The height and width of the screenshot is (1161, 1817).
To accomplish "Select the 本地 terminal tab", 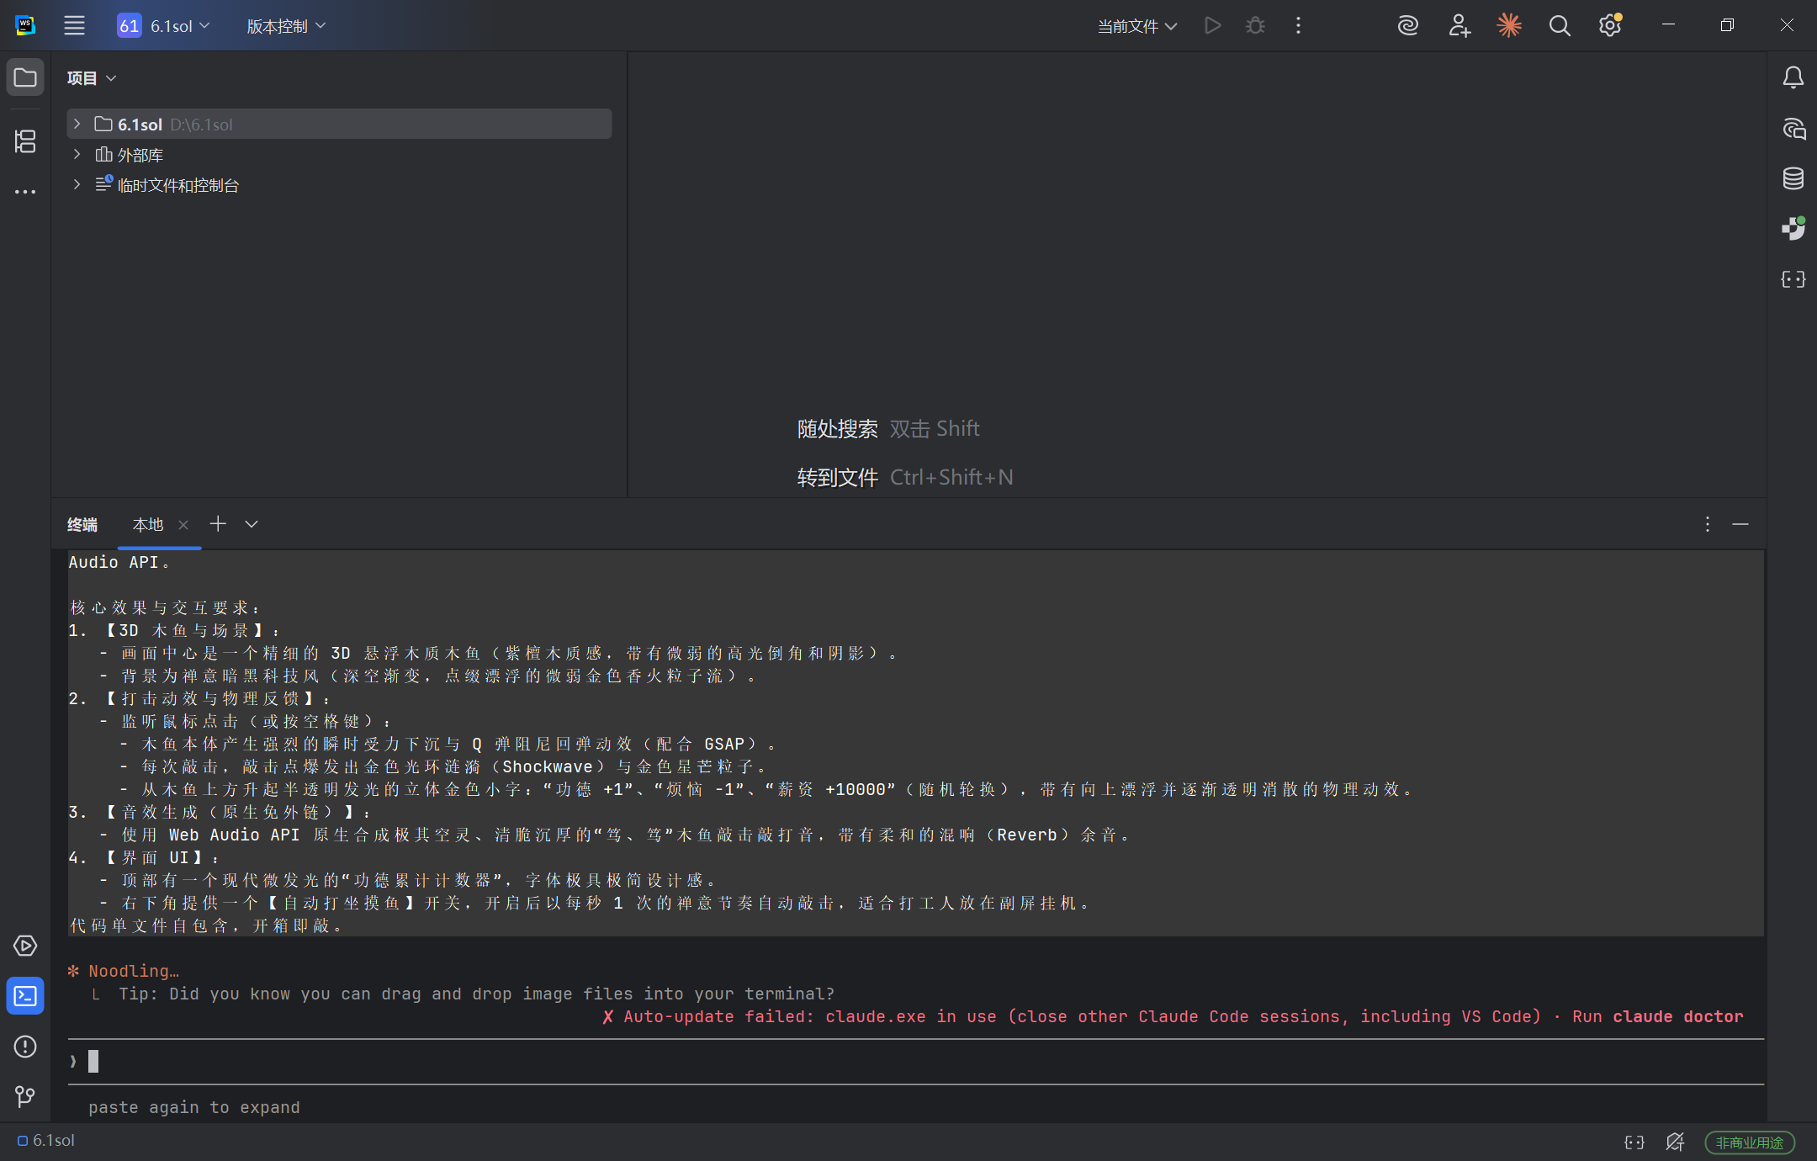I will pyautogui.click(x=148, y=525).
